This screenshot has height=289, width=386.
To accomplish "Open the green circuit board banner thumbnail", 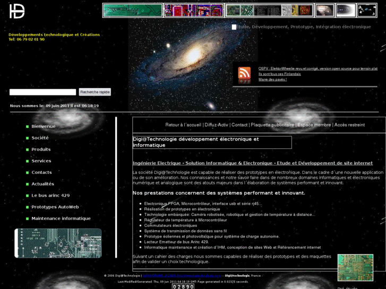I will tap(133, 10).
